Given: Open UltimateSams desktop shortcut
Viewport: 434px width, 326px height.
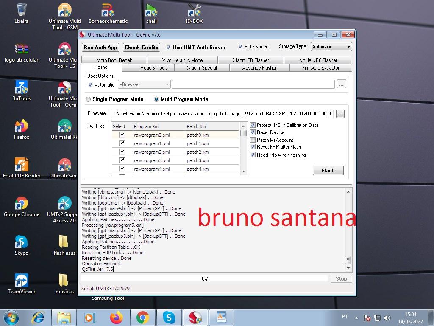Looking at the screenshot, I should 64,168.
